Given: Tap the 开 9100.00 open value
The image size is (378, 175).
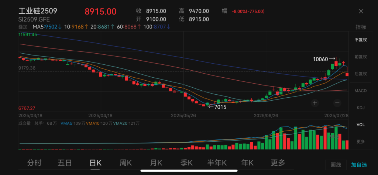Looking at the screenshot, I should tap(151, 19).
